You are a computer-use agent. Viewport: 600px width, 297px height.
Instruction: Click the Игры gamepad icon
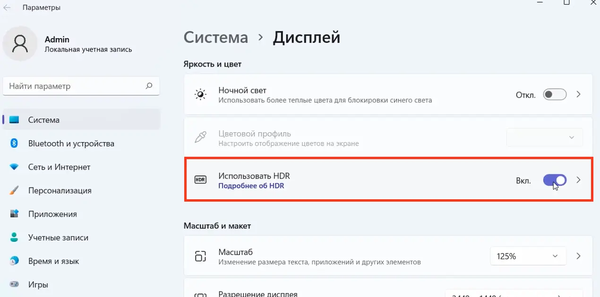pyautogui.click(x=14, y=285)
